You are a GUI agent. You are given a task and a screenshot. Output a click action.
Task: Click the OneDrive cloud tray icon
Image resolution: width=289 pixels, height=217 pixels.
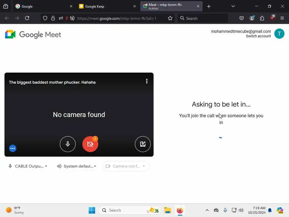216,210
